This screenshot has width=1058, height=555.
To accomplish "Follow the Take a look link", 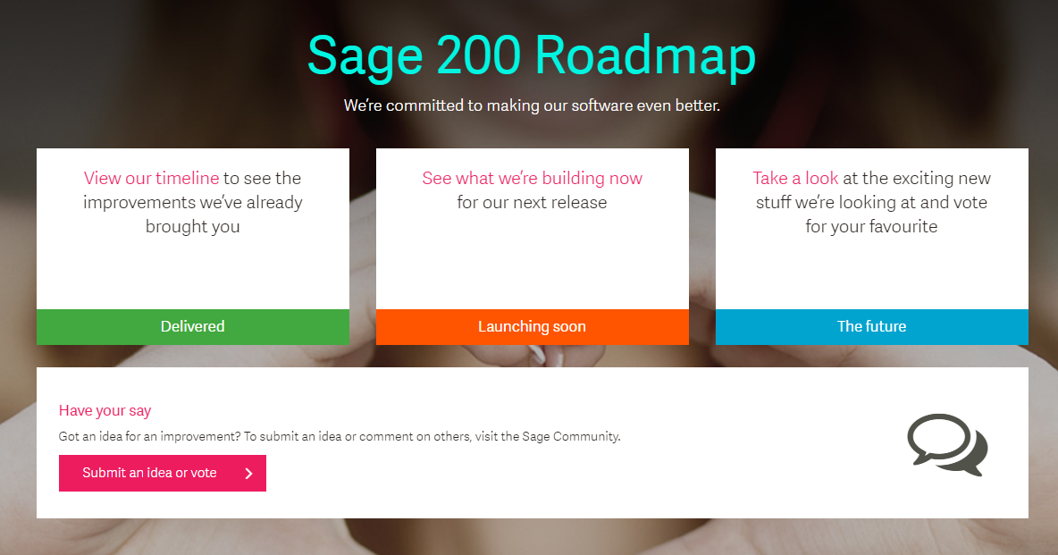I will 795,178.
